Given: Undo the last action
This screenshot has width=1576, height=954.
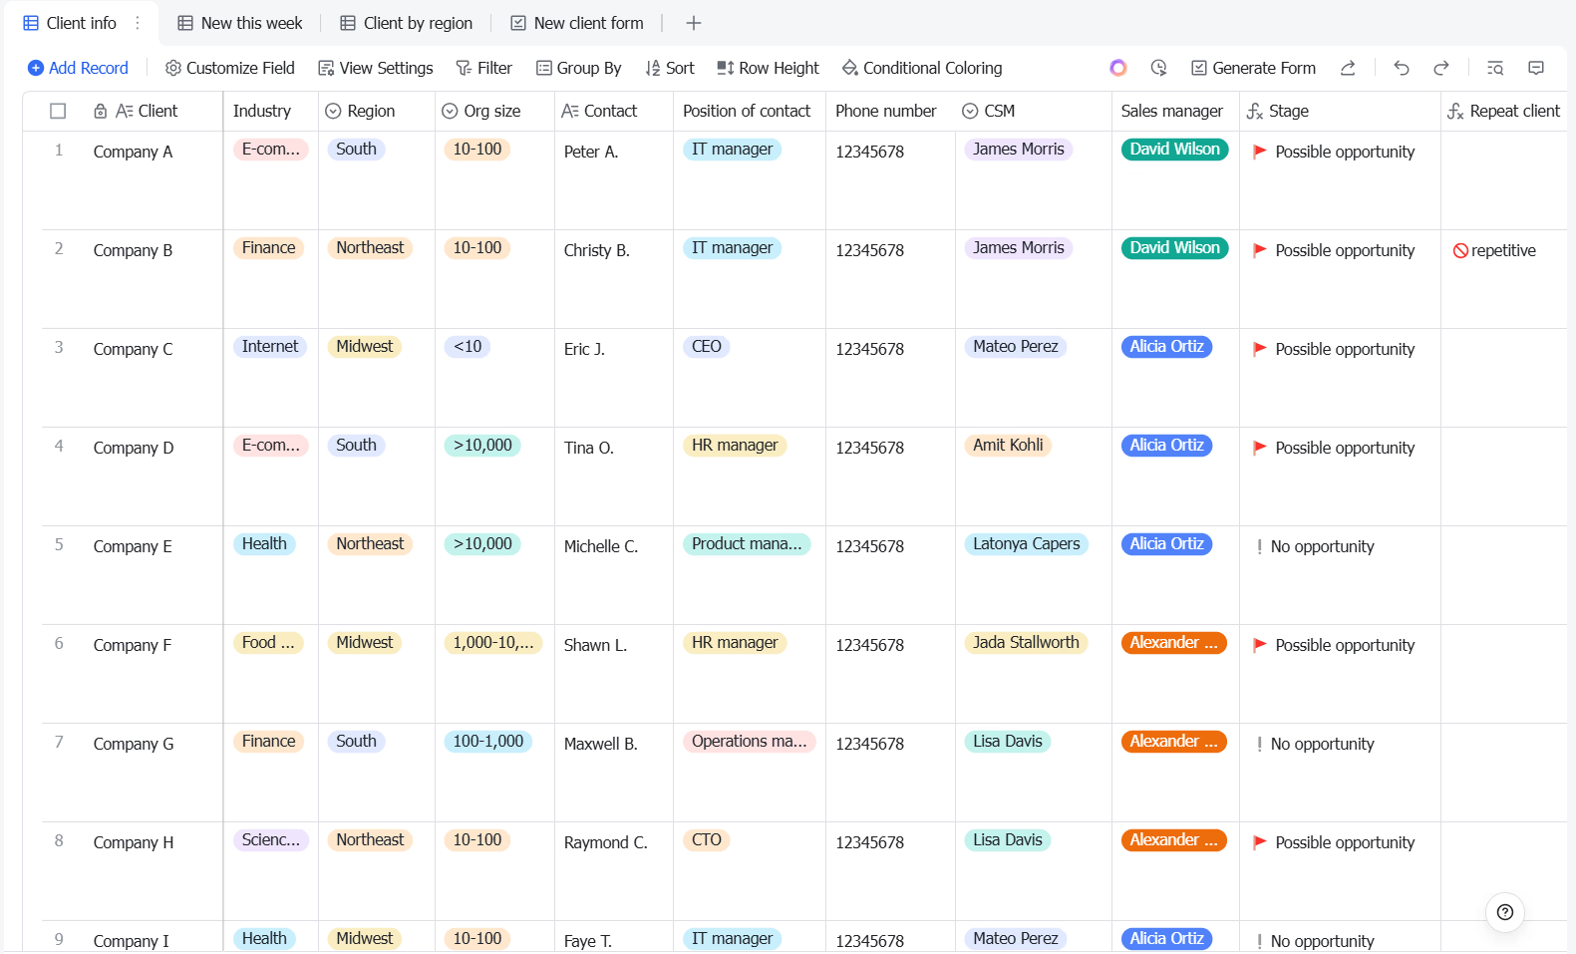Looking at the screenshot, I should [x=1402, y=68].
